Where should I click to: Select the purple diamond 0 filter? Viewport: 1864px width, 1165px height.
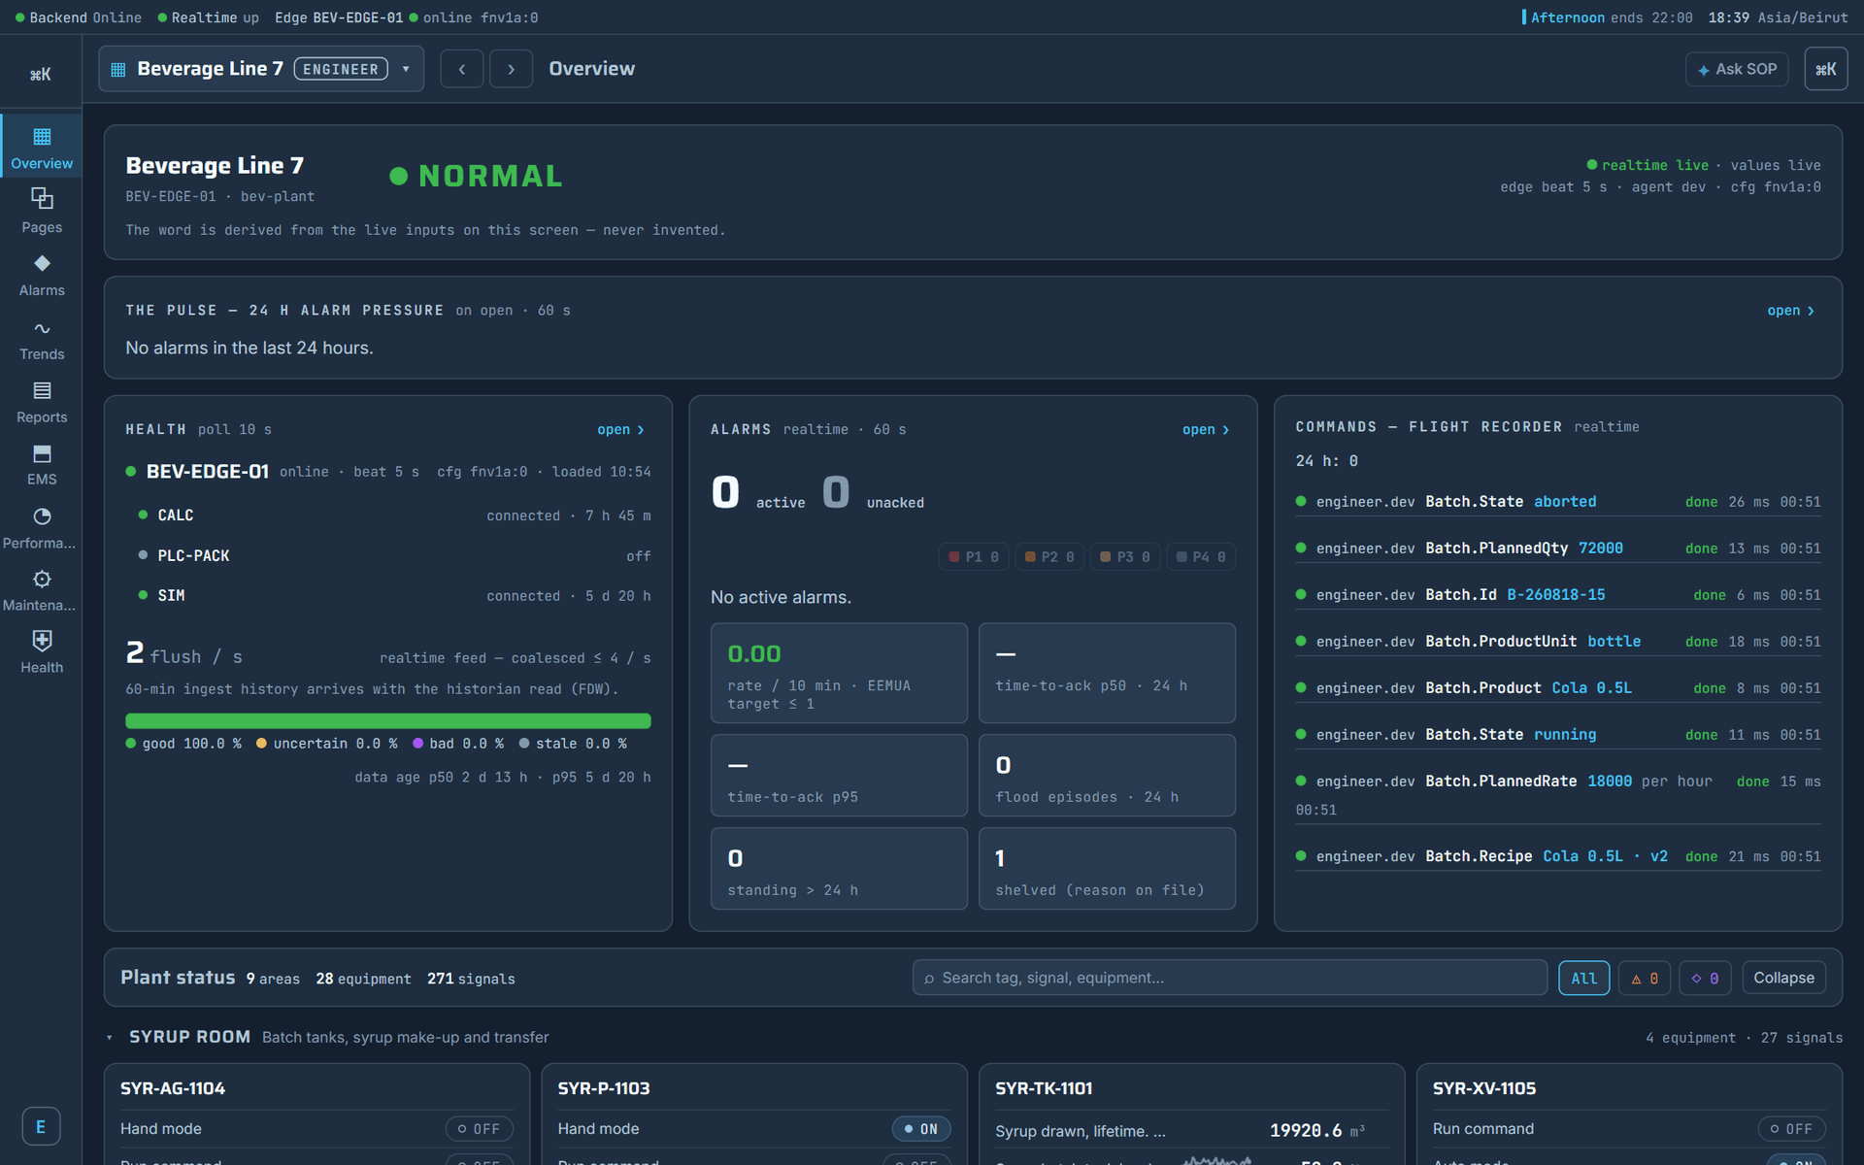pyautogui.click(x=1706, y=979)
